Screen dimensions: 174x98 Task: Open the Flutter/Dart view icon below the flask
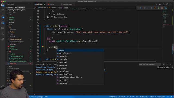point(3,40)
